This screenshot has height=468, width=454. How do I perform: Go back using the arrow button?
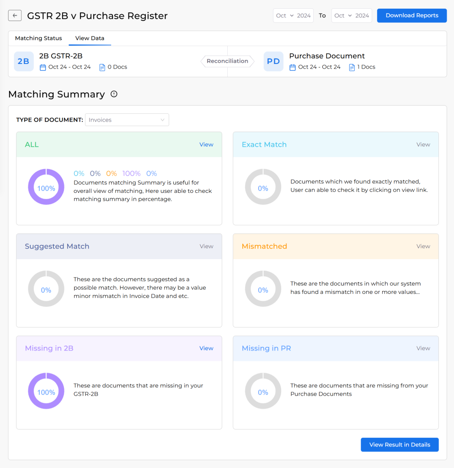tap(15, 16)
